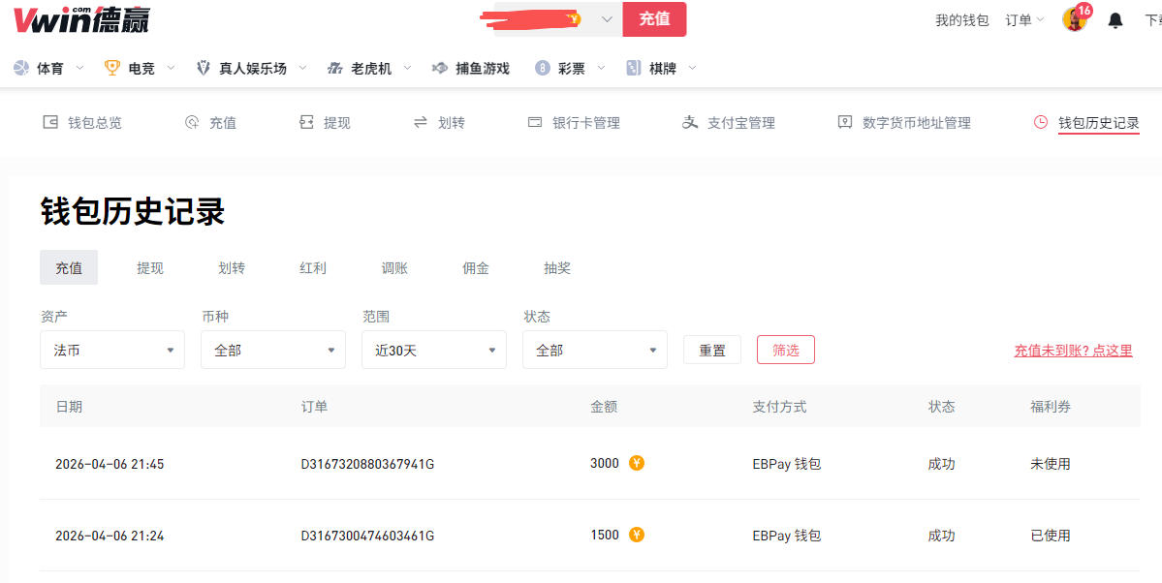Click the 数字货币地址管理 icon
Viewport: 1162px width, 583px height.
(845, 123)
